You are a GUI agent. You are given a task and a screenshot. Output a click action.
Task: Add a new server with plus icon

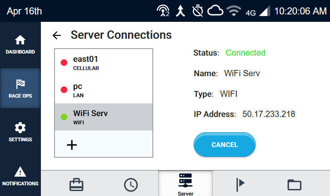[x=72, y=145]
